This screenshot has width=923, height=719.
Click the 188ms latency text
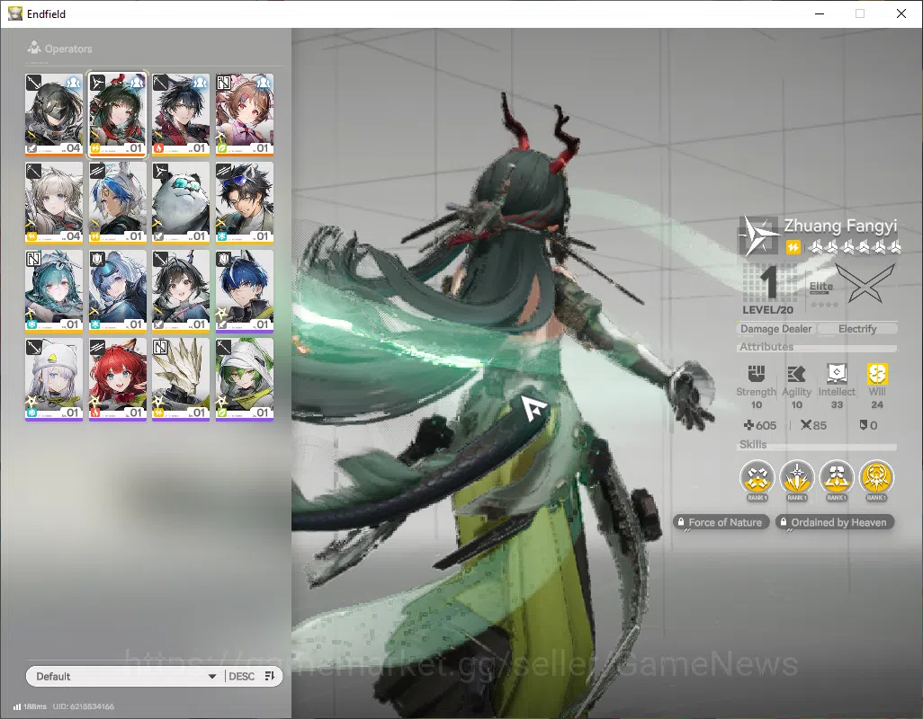click(x=35, y=706)
